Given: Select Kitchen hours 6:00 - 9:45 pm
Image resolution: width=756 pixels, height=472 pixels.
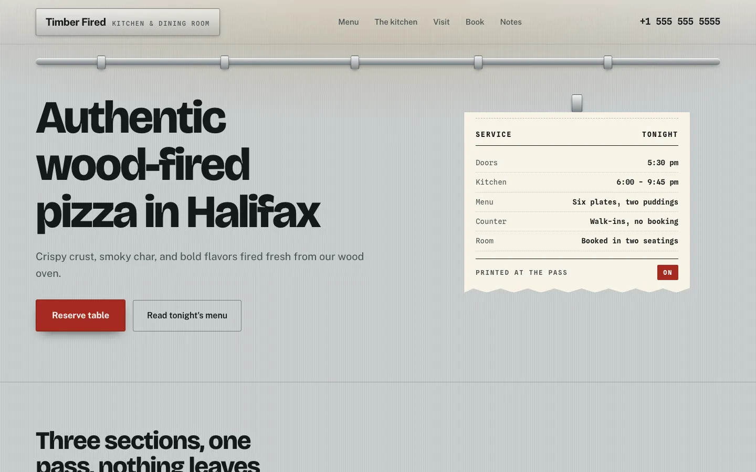Looking at the screenshot, I should pyautogui.click(x=647, y=182).
